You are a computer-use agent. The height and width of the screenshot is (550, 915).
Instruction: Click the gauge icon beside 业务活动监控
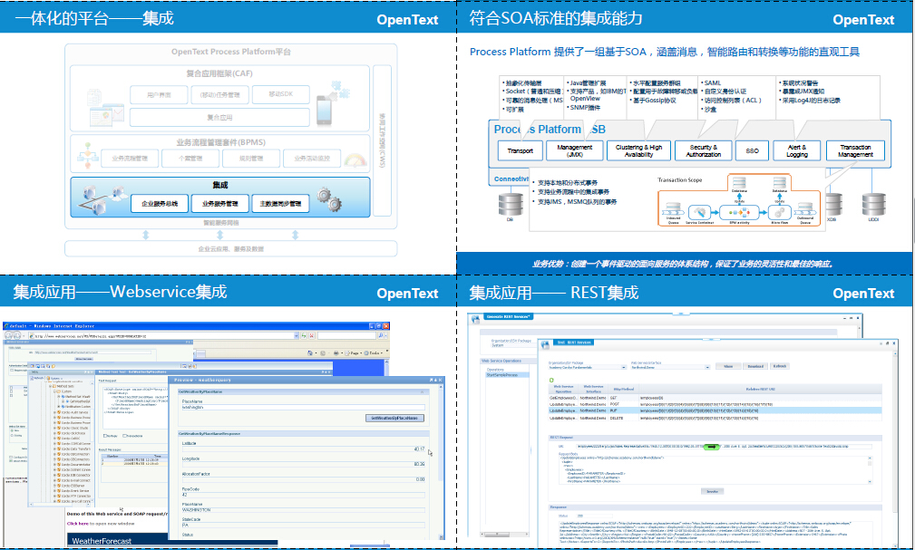[355, 159]
